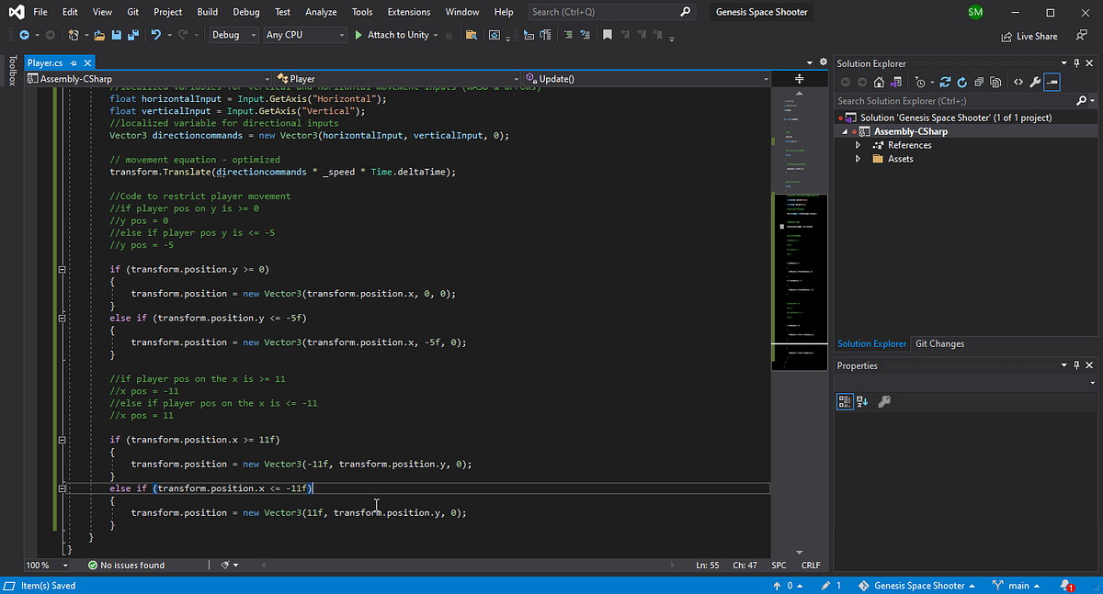Unpin the Player.cs tab

pyautogui.click(x=72, y=63)
